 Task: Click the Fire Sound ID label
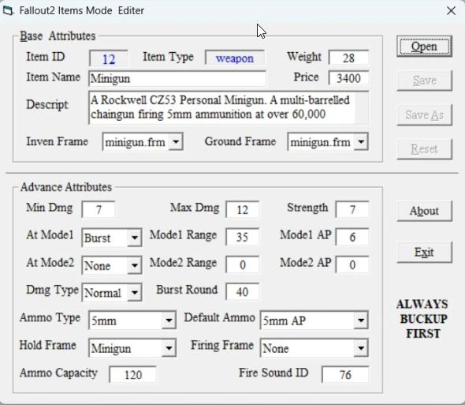click(x=273, y=373)
